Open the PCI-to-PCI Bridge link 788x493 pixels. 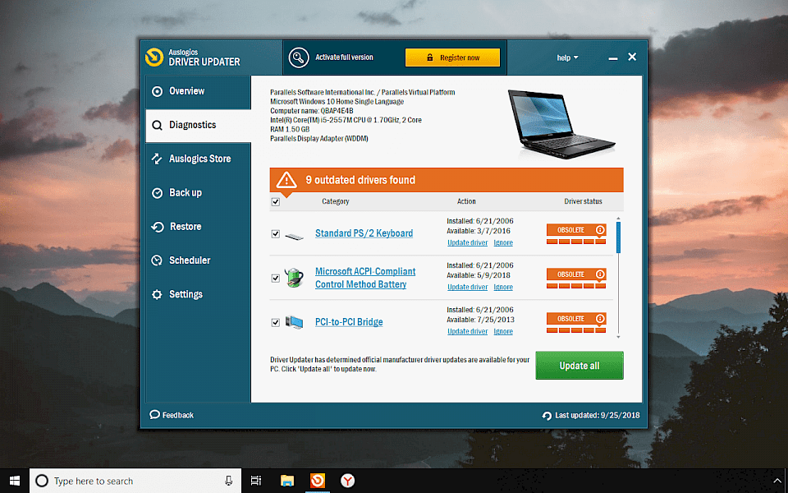[x=349, y=322]
